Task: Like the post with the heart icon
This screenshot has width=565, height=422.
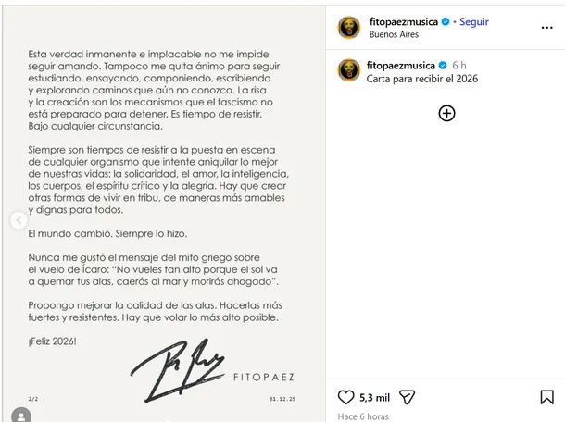Action: [345, 398]
